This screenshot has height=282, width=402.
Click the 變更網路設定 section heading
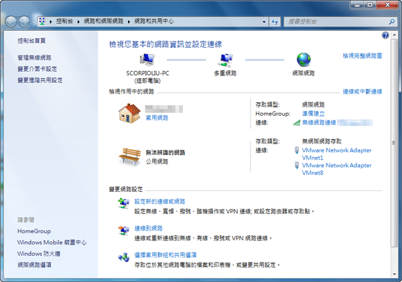[x=126, y=189]
